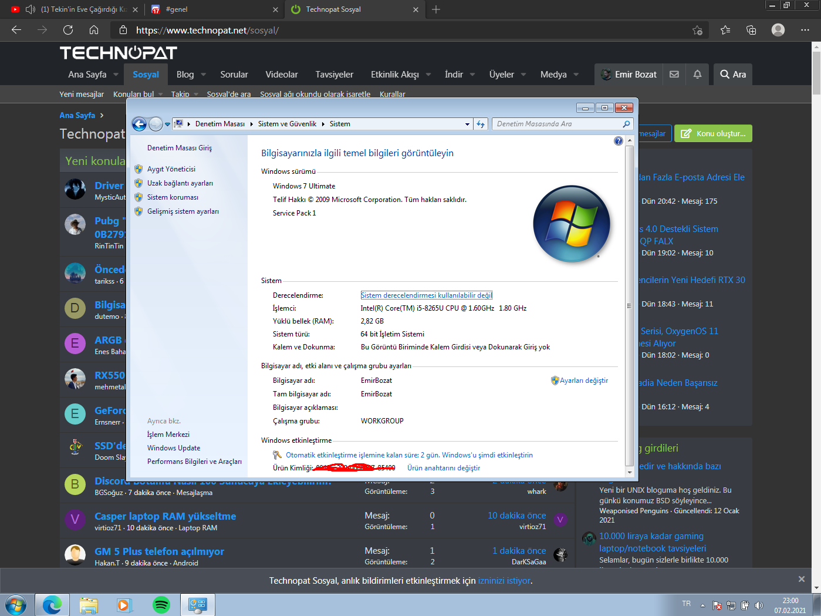Click Ürün anahtarını değiştir
The height and width of the screenshot is (616, 821).
(x=444, y=468)
